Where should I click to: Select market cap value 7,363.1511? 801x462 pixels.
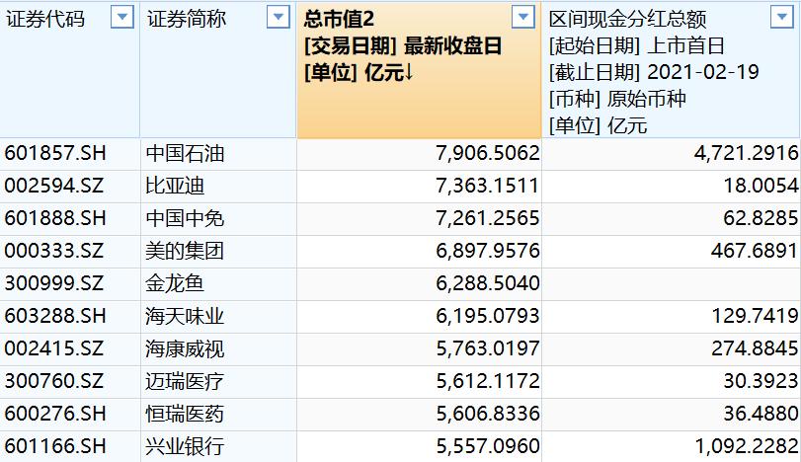point(487,186)
